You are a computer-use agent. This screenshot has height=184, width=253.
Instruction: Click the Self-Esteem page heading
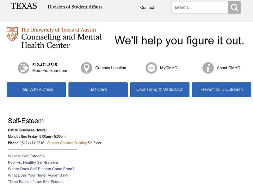point(26,121)
